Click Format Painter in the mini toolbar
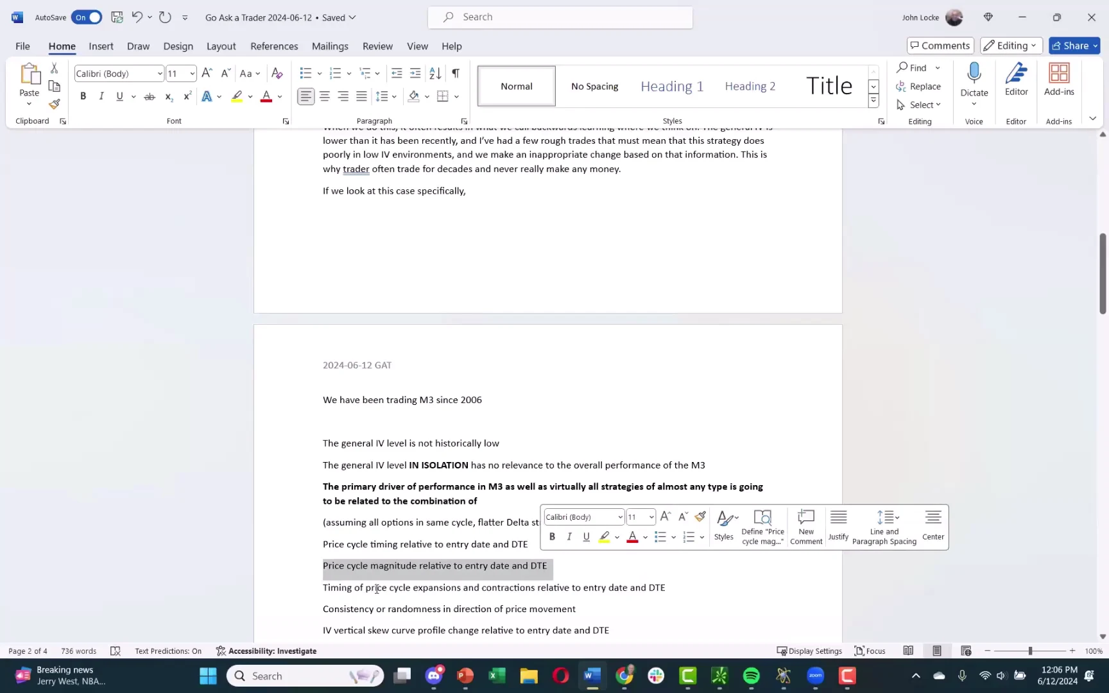Viewport: 1109px width, 693px height. [x=700, y=517]
